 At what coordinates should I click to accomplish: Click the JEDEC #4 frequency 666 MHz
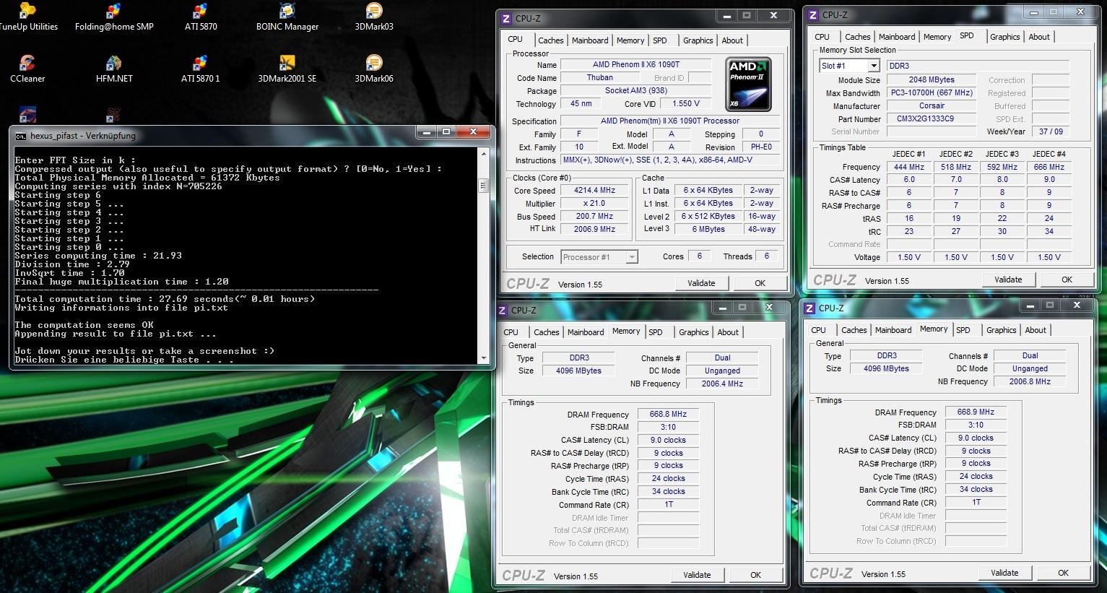click(x=1049, y=168)
